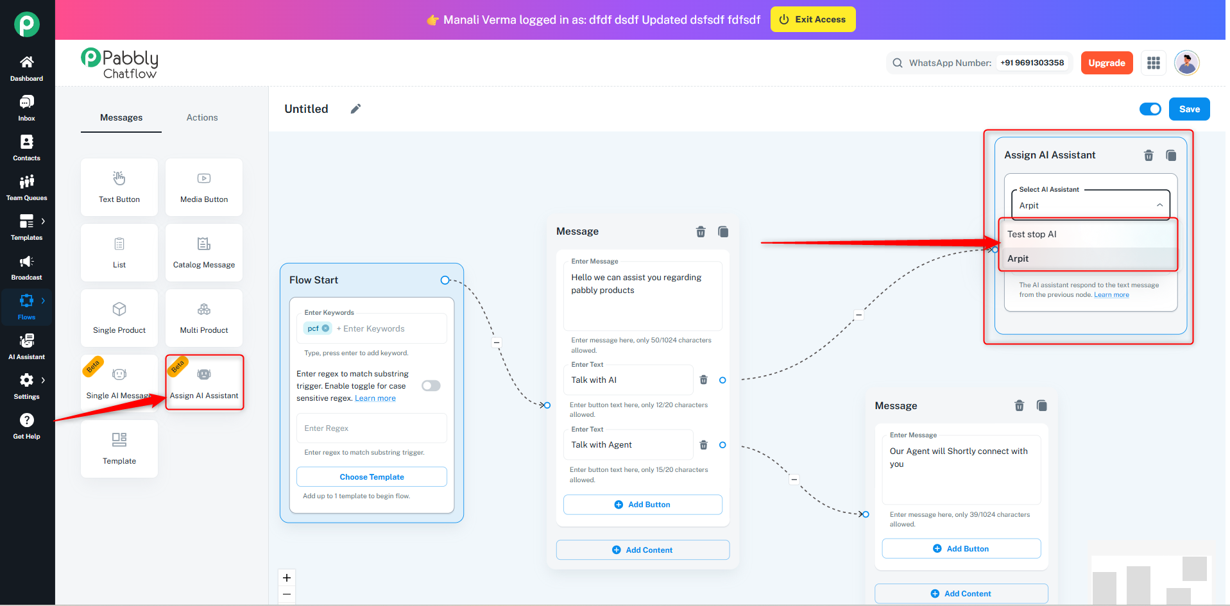1230x606 pixels.
Task: Choose Arpit from assistant list
Action: point(1088,258)
